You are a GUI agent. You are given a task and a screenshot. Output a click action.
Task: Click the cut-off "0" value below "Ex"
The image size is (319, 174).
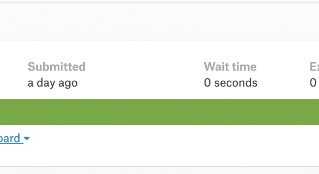pos(313,82)
